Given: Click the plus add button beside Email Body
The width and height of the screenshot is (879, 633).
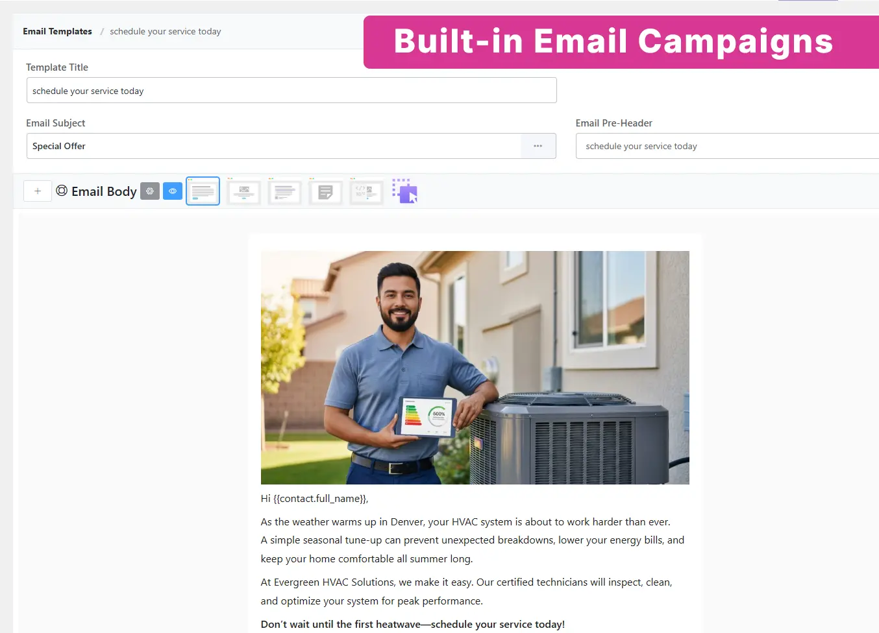Looking at the screenshot, I should pyautogui.click(x=38, y=191).
